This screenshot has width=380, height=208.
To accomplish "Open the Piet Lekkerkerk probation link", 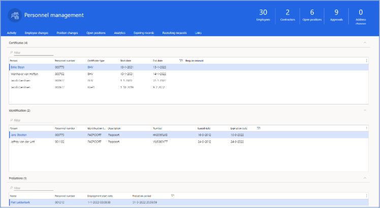I will [20, 202].
